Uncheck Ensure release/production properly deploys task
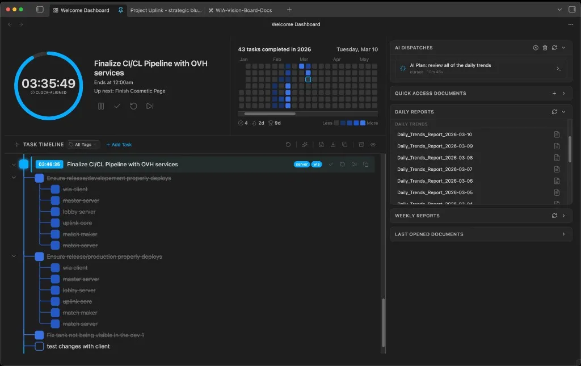The width and height of the screenshot is (581, 366). [x=39, y=256]
